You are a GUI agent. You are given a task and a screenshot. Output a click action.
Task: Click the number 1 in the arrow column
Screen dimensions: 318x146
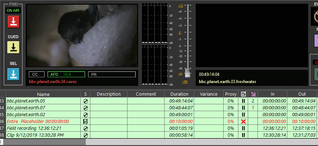point(253,108)
